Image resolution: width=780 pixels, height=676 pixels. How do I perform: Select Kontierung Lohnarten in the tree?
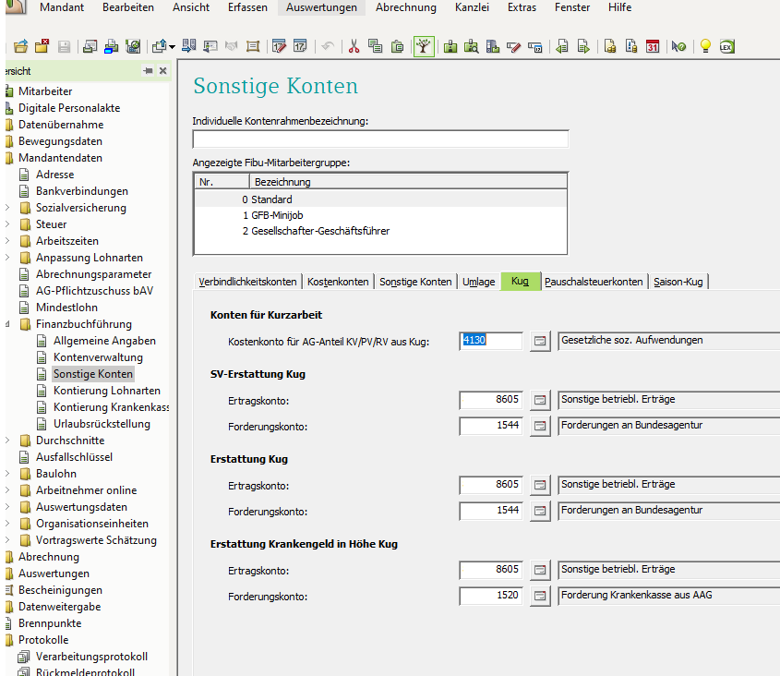(x=106, y=391)
